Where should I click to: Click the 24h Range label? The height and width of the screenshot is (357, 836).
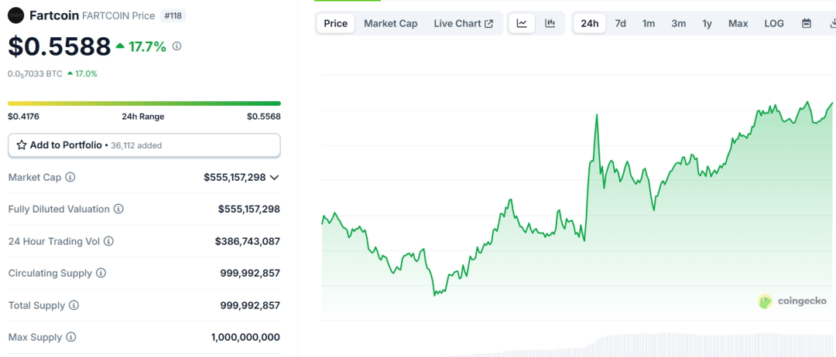[143, 117]
